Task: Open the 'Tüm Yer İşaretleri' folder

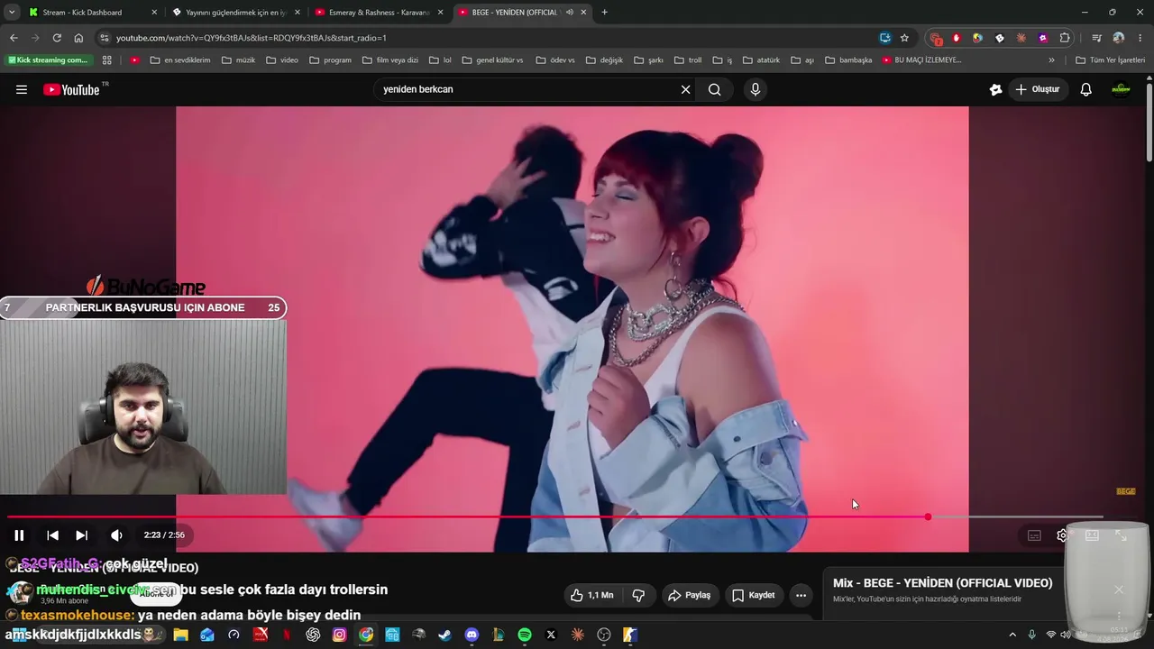Action: (1111, 60)
